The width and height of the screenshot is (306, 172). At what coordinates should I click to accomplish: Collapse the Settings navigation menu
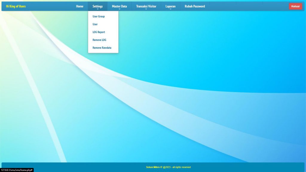97,6
